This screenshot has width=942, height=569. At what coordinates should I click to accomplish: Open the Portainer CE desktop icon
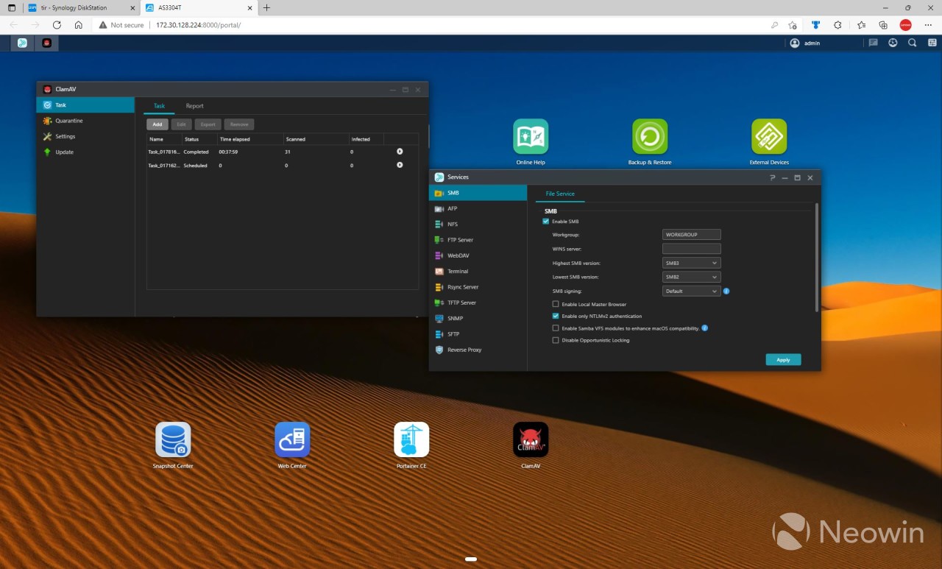coord(411,439)
